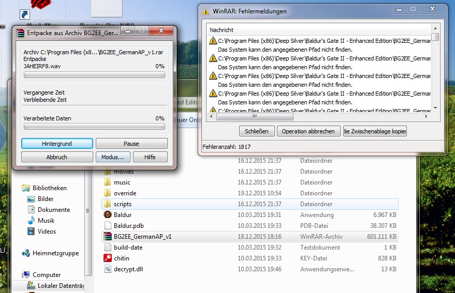
Task: Click the Verarbeitete Daten progress bar
Action: click(94, 127)
